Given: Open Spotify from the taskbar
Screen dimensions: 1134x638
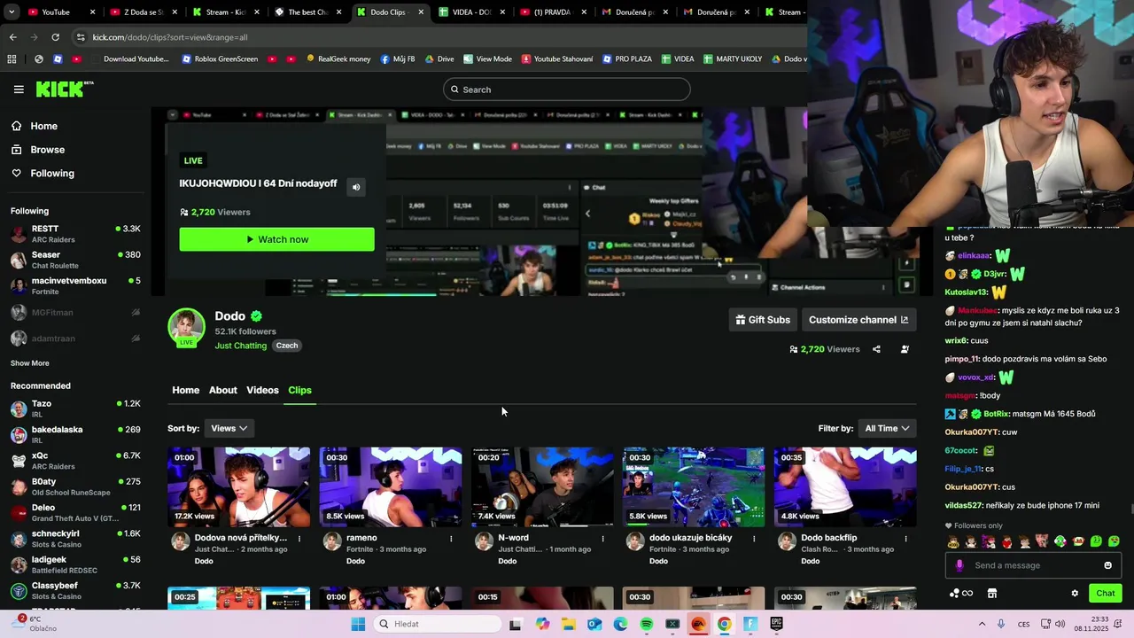Looking at the screenshot, I should coord(647,624).
